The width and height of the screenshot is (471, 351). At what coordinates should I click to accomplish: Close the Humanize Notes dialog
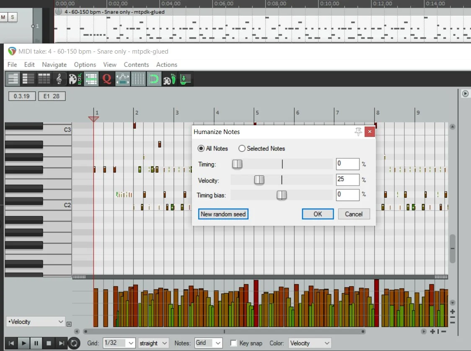(370, 132)
